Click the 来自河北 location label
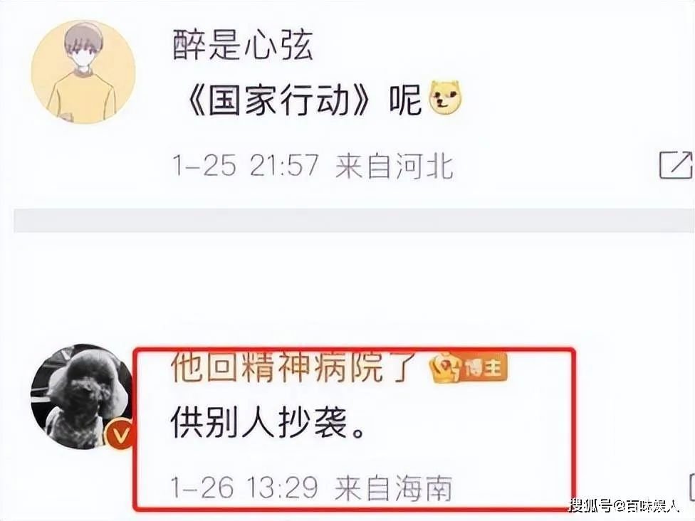Image resolution: width=695 pixels, height=521 pixels. tap(394, 166)
